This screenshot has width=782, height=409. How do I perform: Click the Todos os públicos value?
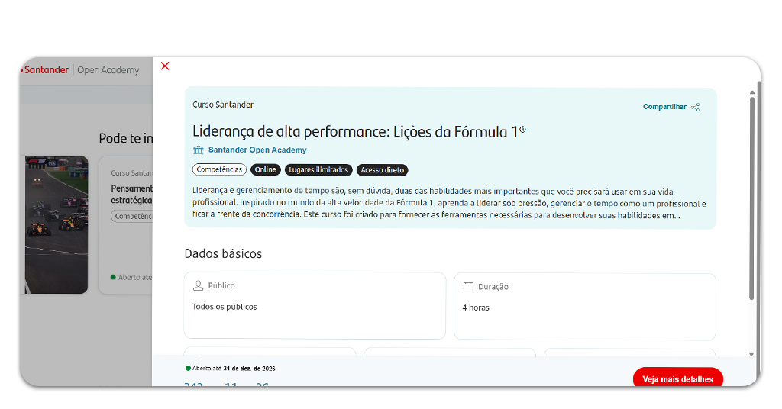click(x=225, y=307)
